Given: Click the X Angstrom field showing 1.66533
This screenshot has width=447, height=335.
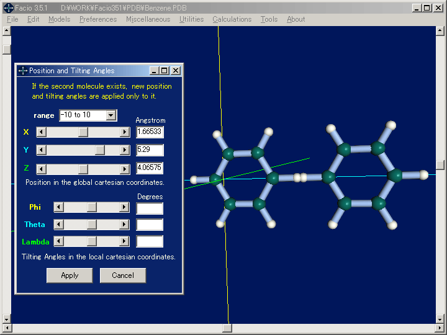Looking at the screenshot, I should [x=150, y=132].
